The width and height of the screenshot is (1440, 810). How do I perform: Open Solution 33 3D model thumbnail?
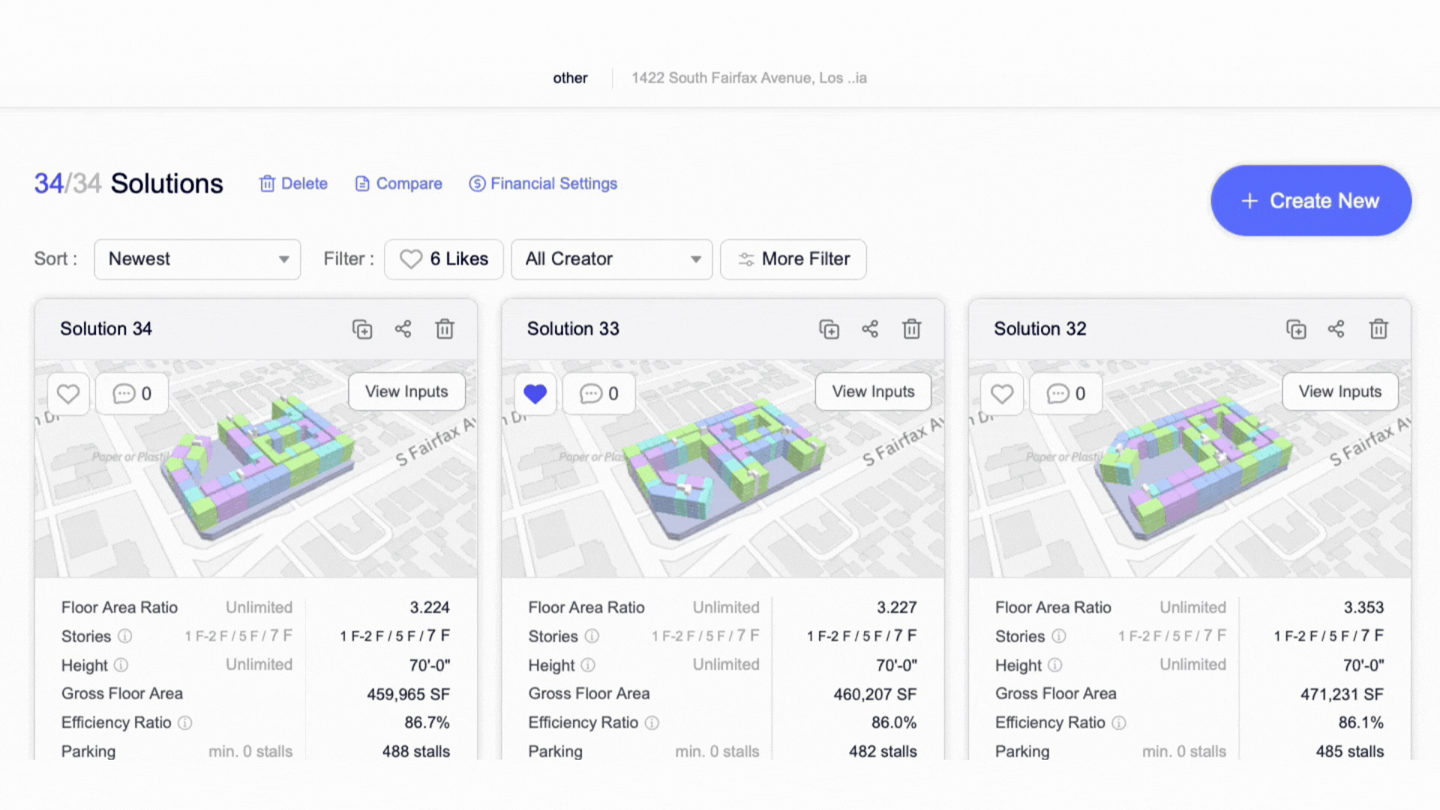722,480
